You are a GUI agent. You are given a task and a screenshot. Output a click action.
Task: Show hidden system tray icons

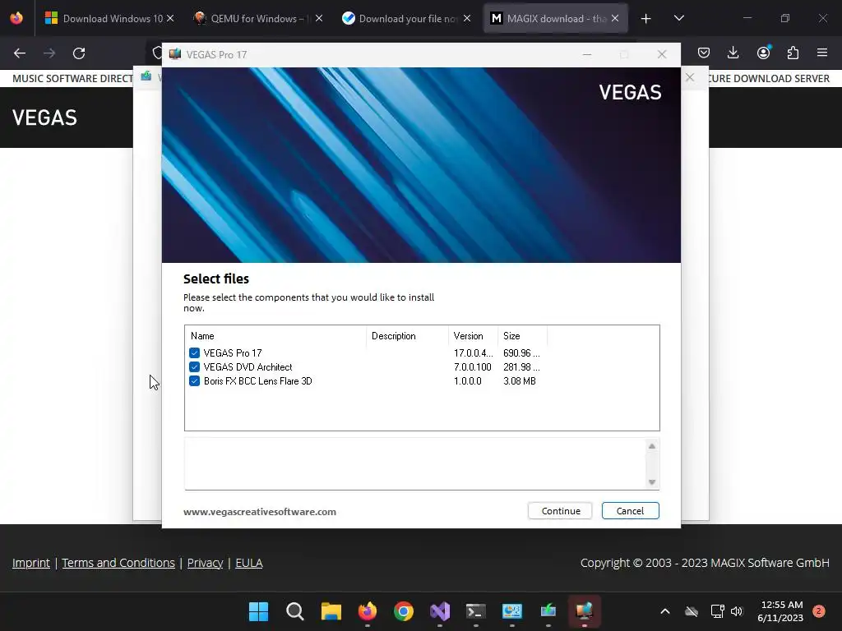click(664, 611)
